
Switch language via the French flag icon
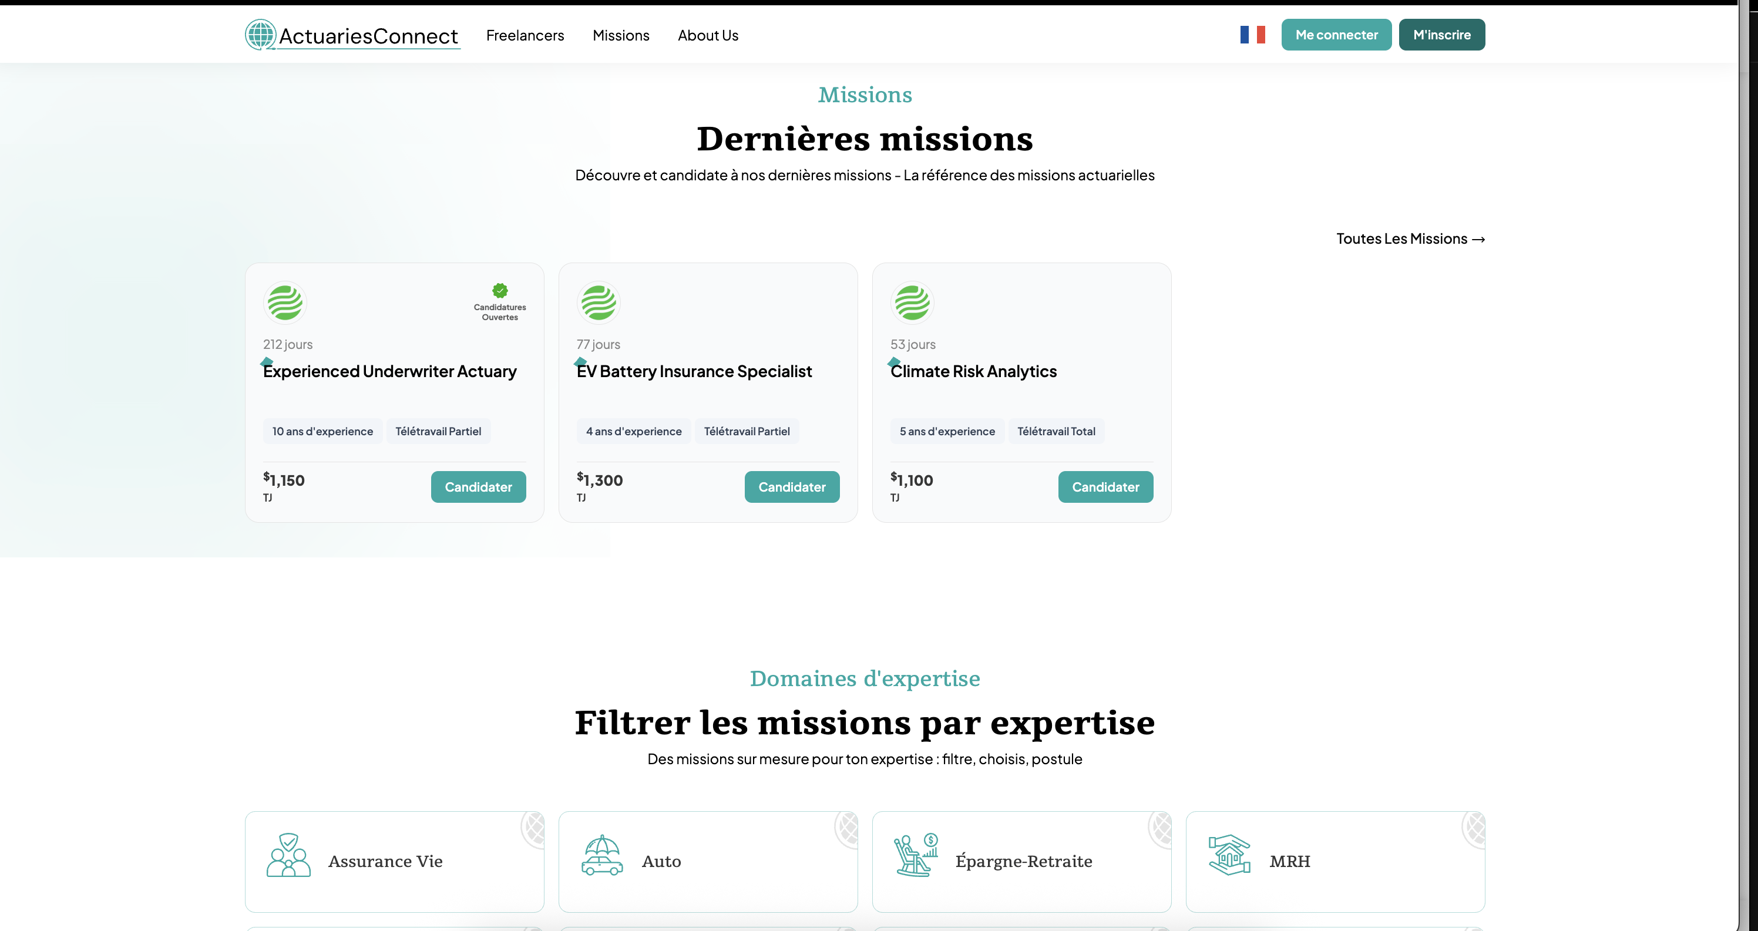coord(1252,35)
